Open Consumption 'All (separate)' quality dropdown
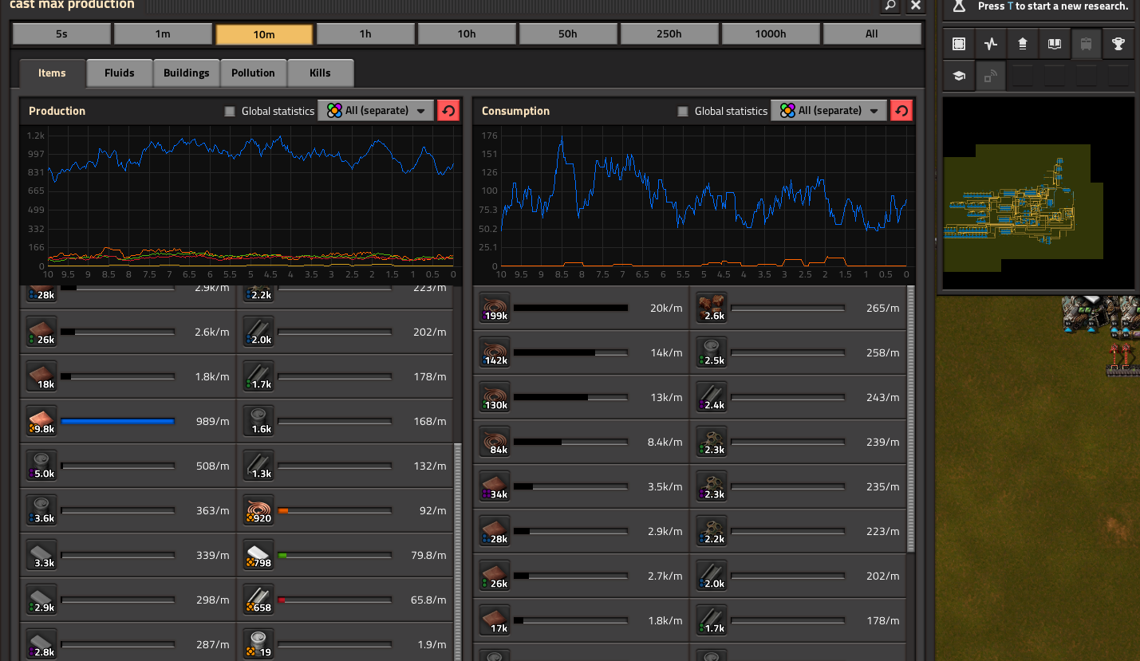The image size is (1140, 661). 829,111
